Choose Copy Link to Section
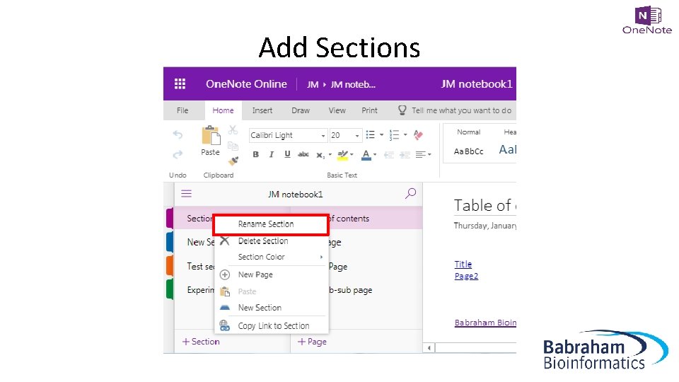Screen dimensions: 679x382 tap(271, 325)
